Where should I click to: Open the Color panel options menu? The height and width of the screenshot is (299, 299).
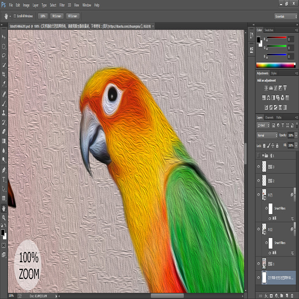click(x=296, y=30)
